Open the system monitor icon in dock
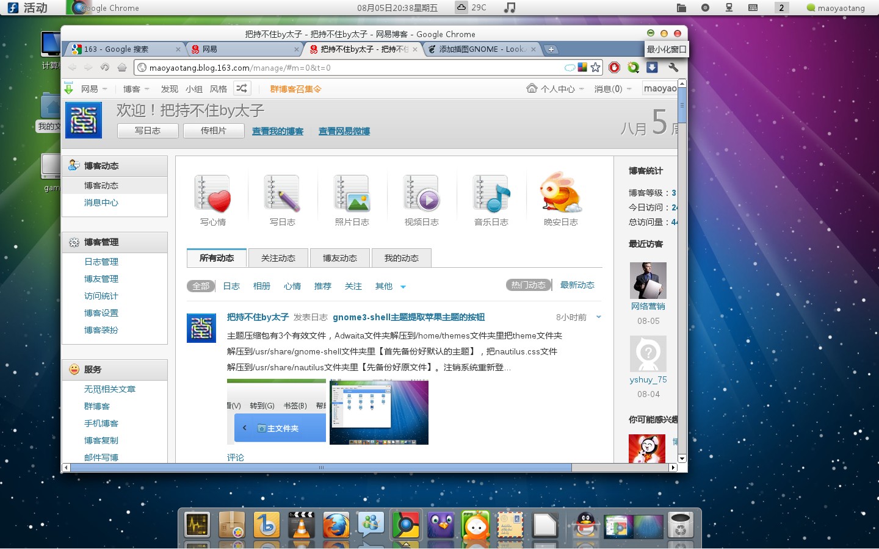 click(197, 525)
